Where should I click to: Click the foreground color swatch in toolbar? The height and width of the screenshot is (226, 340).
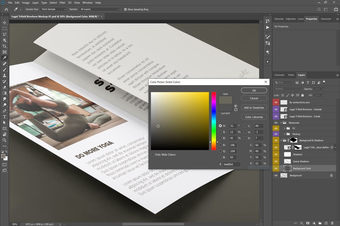3,156
